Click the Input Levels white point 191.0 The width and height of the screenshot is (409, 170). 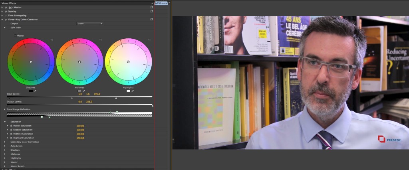coord(97,93)
